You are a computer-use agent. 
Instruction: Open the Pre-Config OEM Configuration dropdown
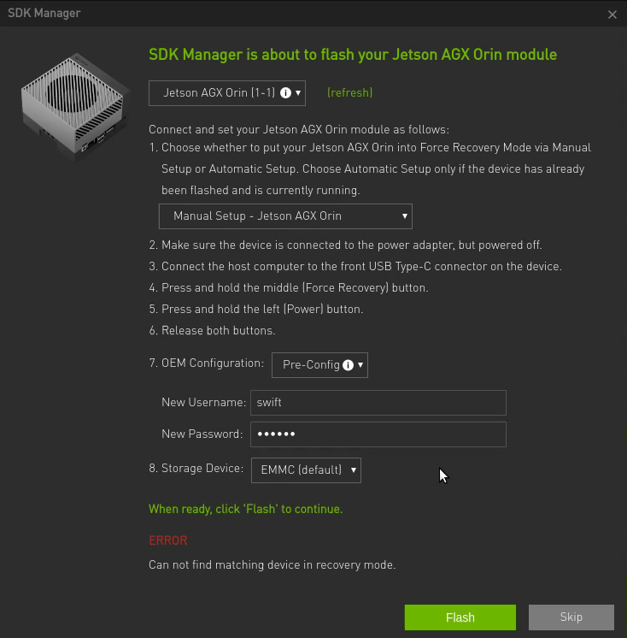[319, 365]
